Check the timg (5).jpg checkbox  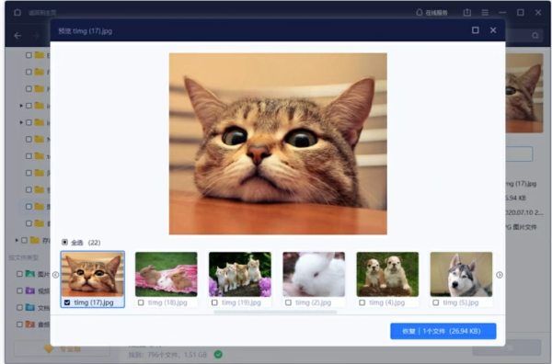pyautogui.click(x=436, y=302)
